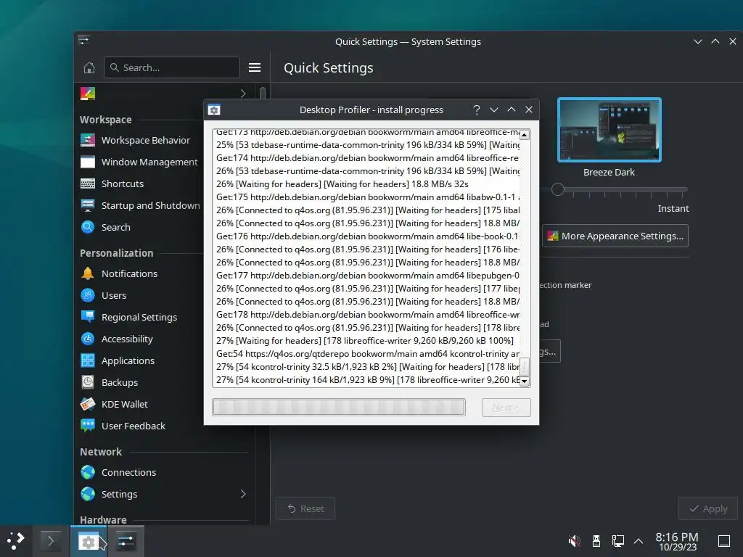This screenshot has width=743, height=557.
Task: Click log line 'Get:175' libabw entry
Action: pyautogui.click(x=368, y=197)
